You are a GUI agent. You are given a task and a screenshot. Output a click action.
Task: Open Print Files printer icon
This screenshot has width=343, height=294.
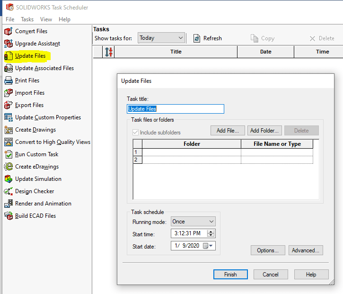9,80
